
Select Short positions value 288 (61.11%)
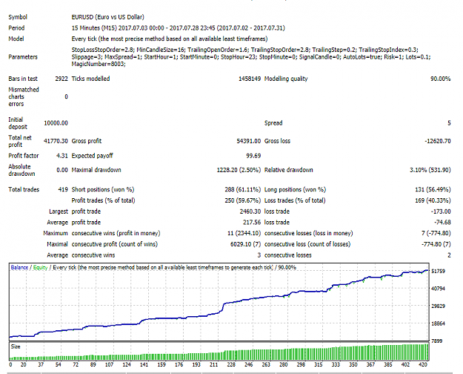[243, 190]
